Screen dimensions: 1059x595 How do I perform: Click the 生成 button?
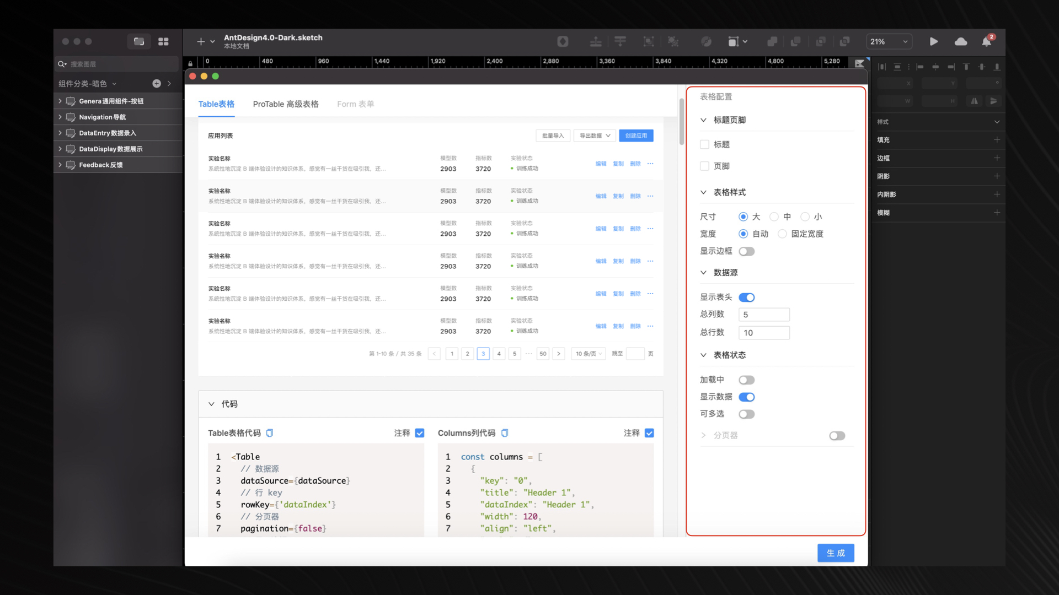(x=835, y=553)
